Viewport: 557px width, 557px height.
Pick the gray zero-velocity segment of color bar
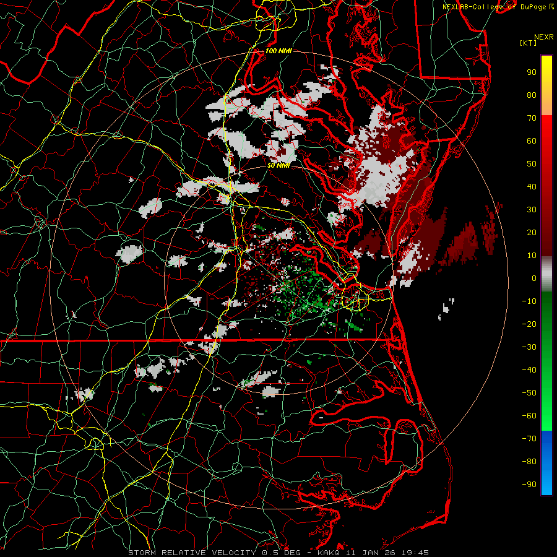(x=546, y=274)
